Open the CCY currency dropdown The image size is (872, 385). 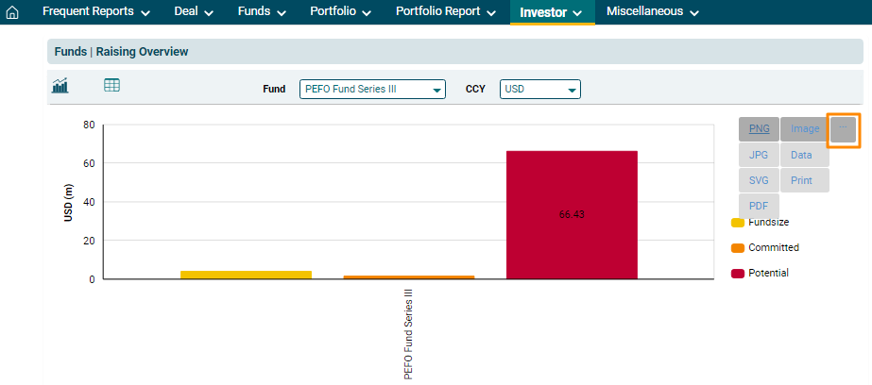pos(539,89)
